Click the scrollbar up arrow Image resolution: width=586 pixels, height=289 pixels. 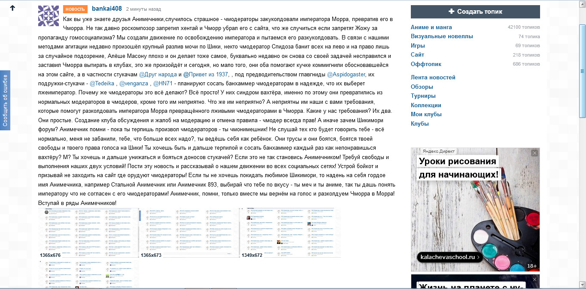(x=583, y=3)
